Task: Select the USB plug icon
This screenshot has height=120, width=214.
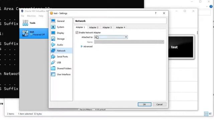Action: (x=53, y=62)
